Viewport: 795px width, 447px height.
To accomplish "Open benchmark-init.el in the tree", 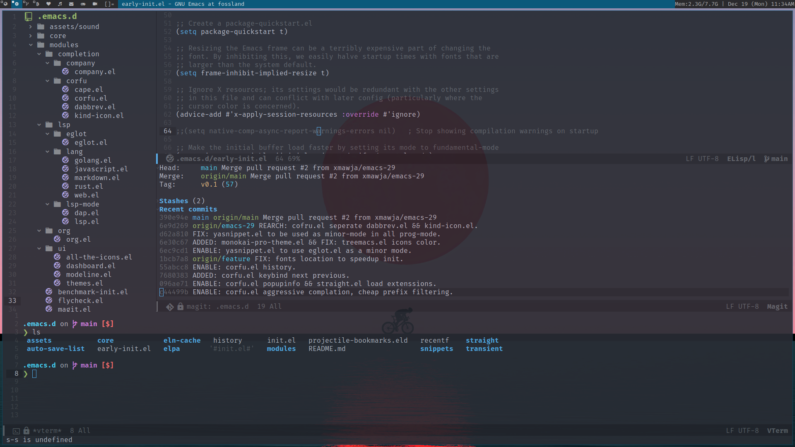I will 93,292.
